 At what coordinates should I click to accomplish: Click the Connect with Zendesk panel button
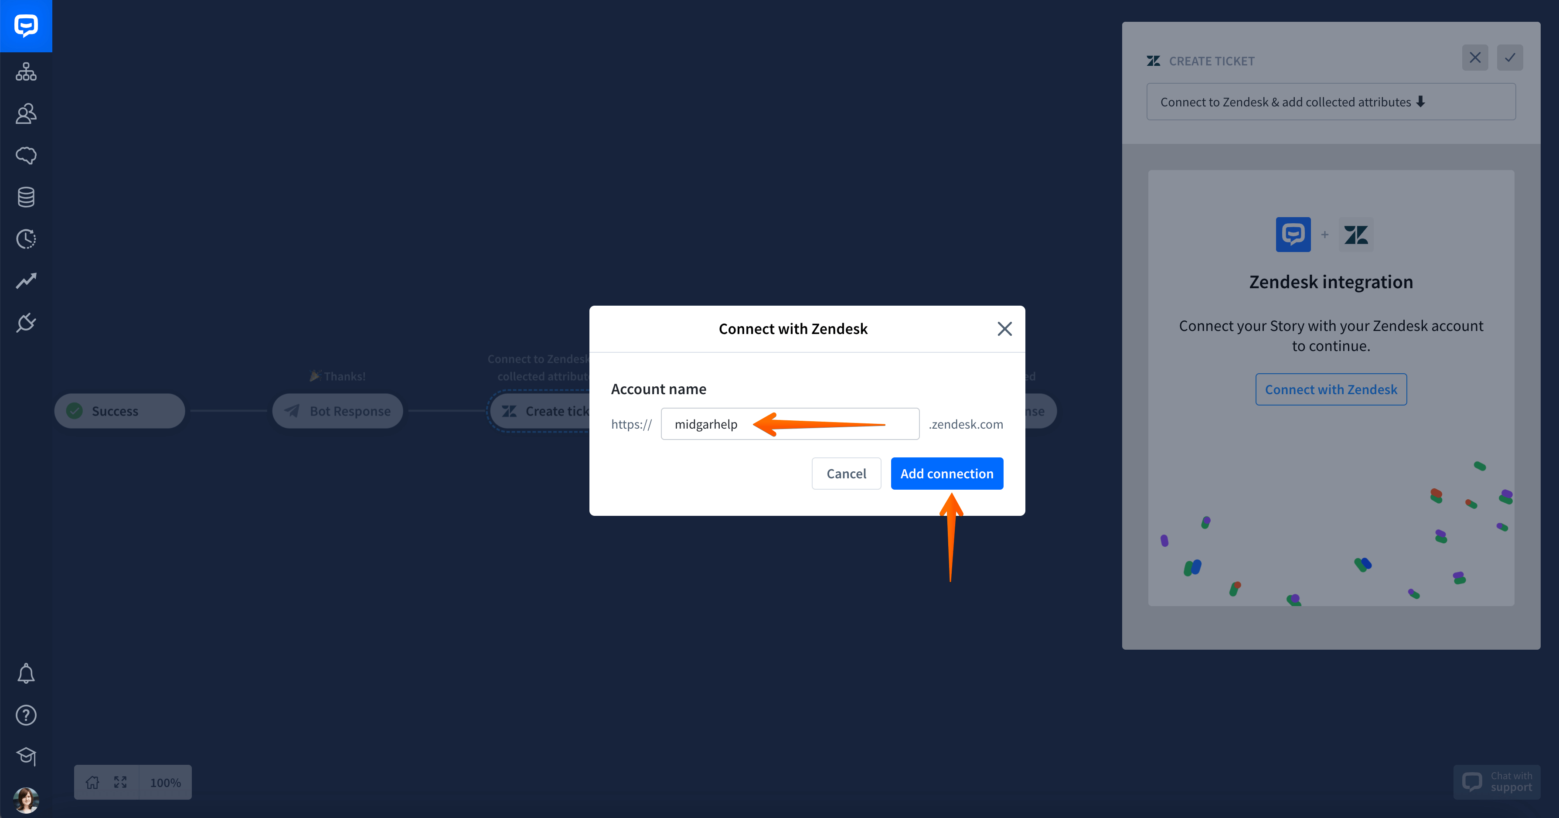click(1331, 389)
